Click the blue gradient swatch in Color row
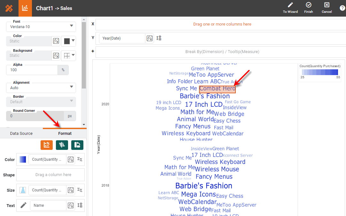 click(x=22, y=159)
